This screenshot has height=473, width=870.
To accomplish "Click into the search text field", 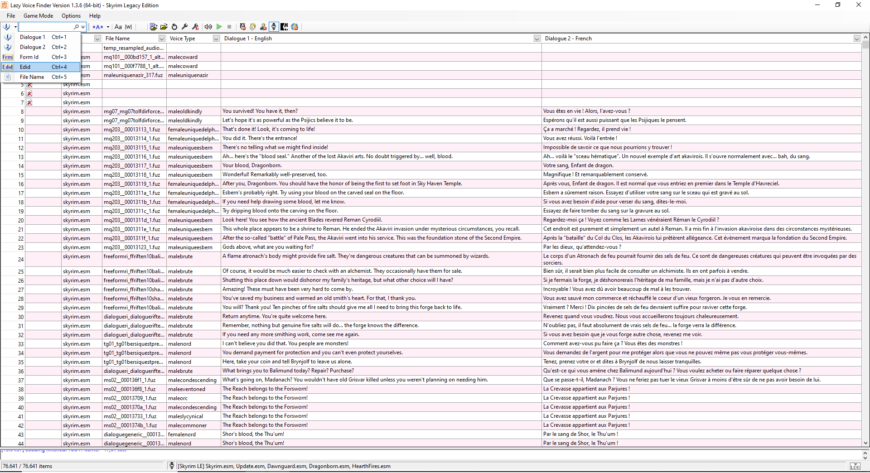I will pyautogui.click(x=45, y=27).
